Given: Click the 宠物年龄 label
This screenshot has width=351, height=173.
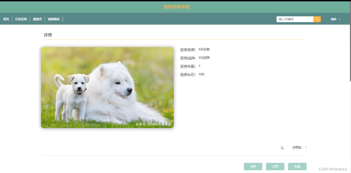Looking at the screenshot, I should pyautogui.click(x=188, y=66).
